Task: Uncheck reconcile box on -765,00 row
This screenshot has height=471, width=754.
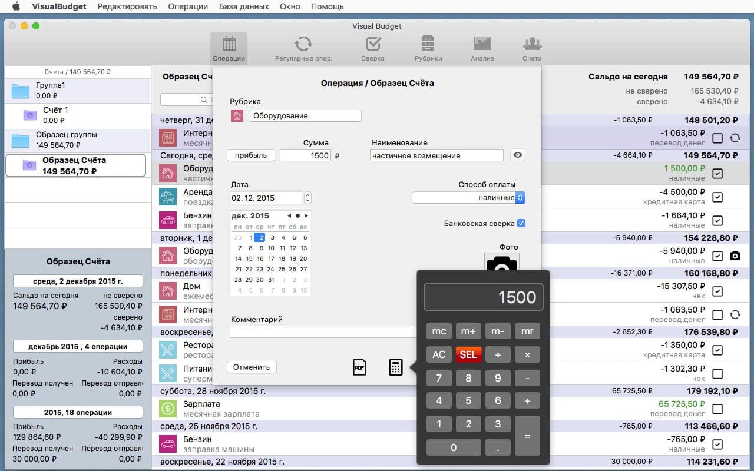Action: tap(717, 445)
